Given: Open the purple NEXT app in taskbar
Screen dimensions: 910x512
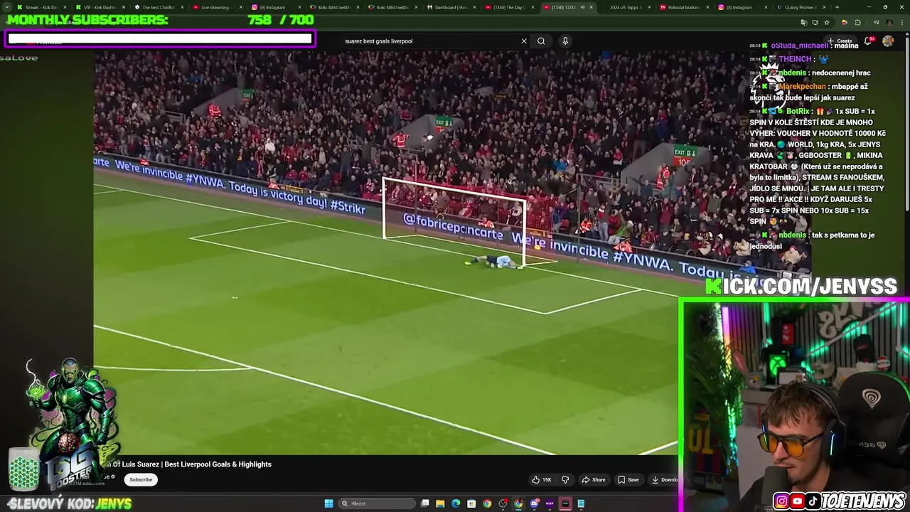Looking at the screenshot, I should pyautogui.click(x=550, y=503).
